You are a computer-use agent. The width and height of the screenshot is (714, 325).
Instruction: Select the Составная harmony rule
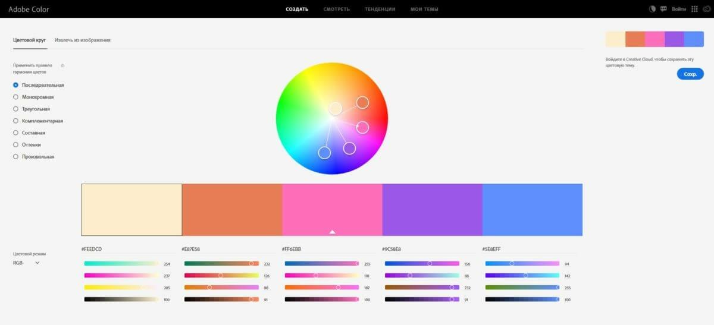point(29,132)
